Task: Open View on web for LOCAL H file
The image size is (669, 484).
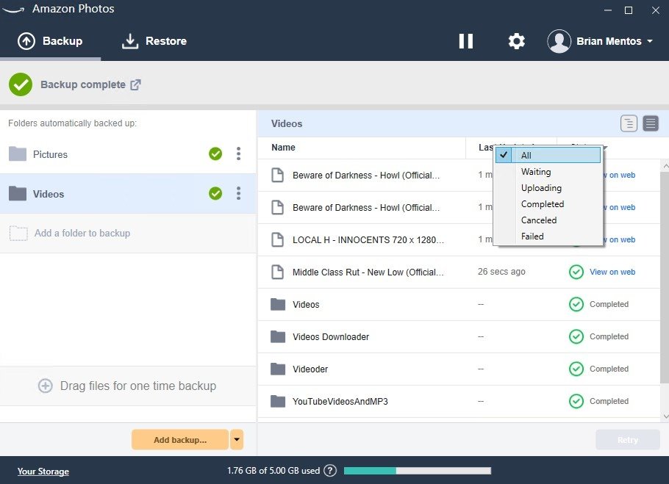Action: (x=620, y=240)
